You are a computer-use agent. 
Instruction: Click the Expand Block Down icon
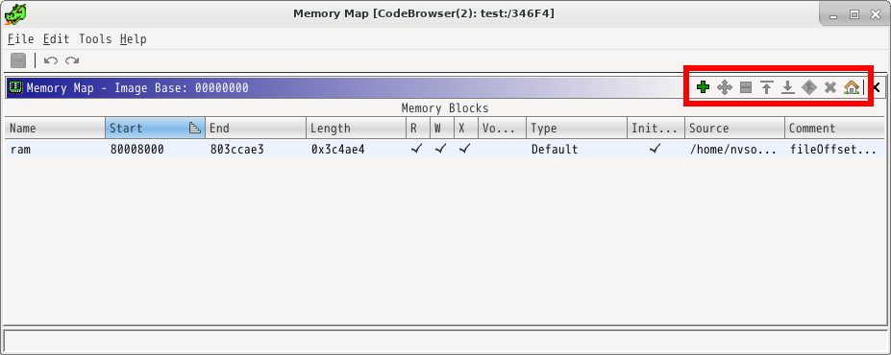point(787,87)
